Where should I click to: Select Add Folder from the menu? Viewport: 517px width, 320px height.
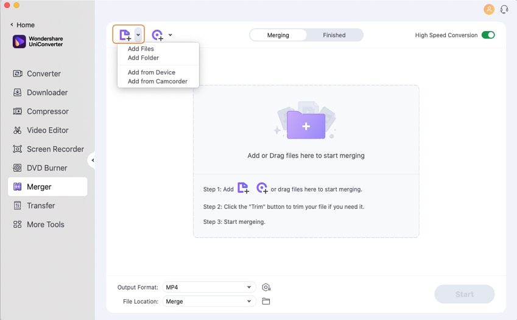click(143, 58)
